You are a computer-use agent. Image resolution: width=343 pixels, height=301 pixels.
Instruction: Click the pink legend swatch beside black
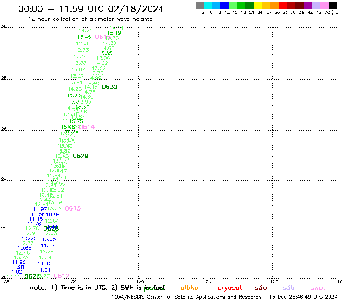pos(324,6)
